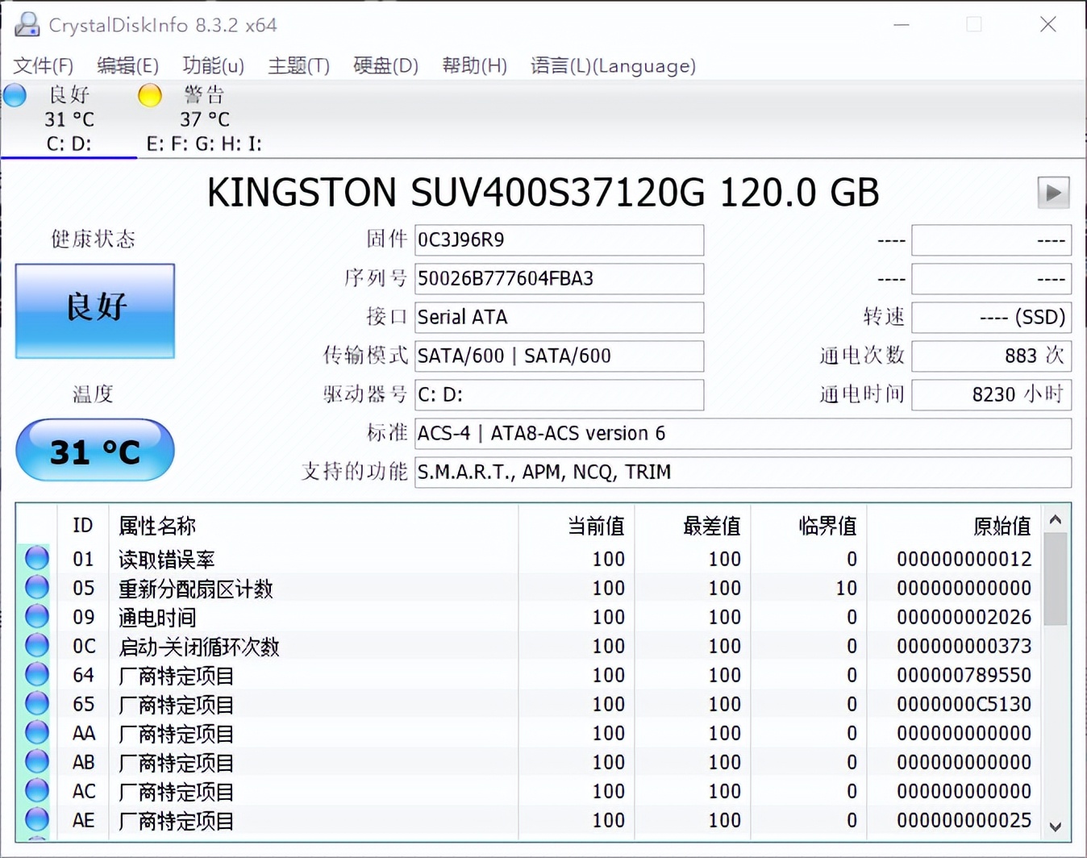Click the CrystalDiskInfo app icon in title bar
Screen dimensions: 1087x858
point(27,24)
